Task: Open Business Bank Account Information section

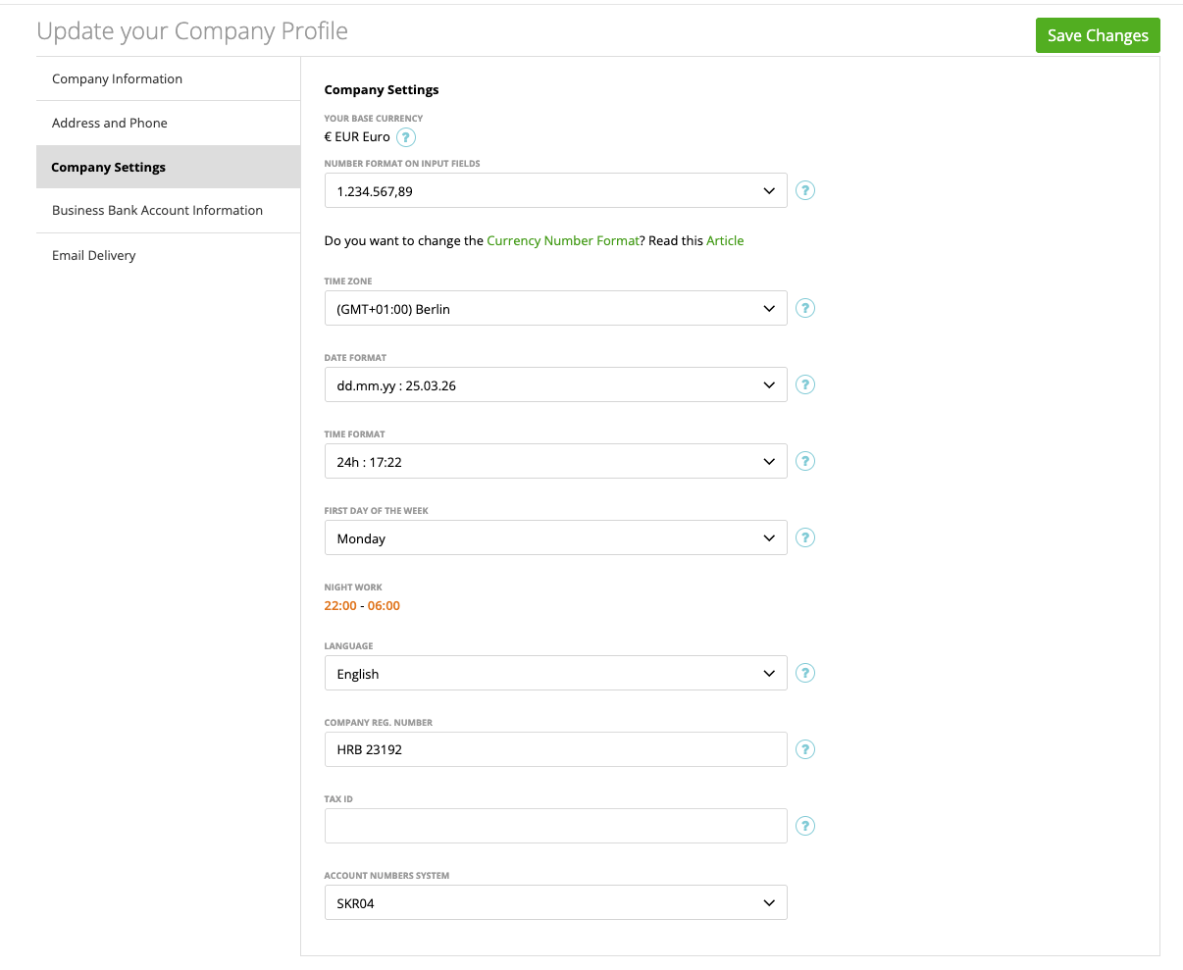Action: pos(157,210)
